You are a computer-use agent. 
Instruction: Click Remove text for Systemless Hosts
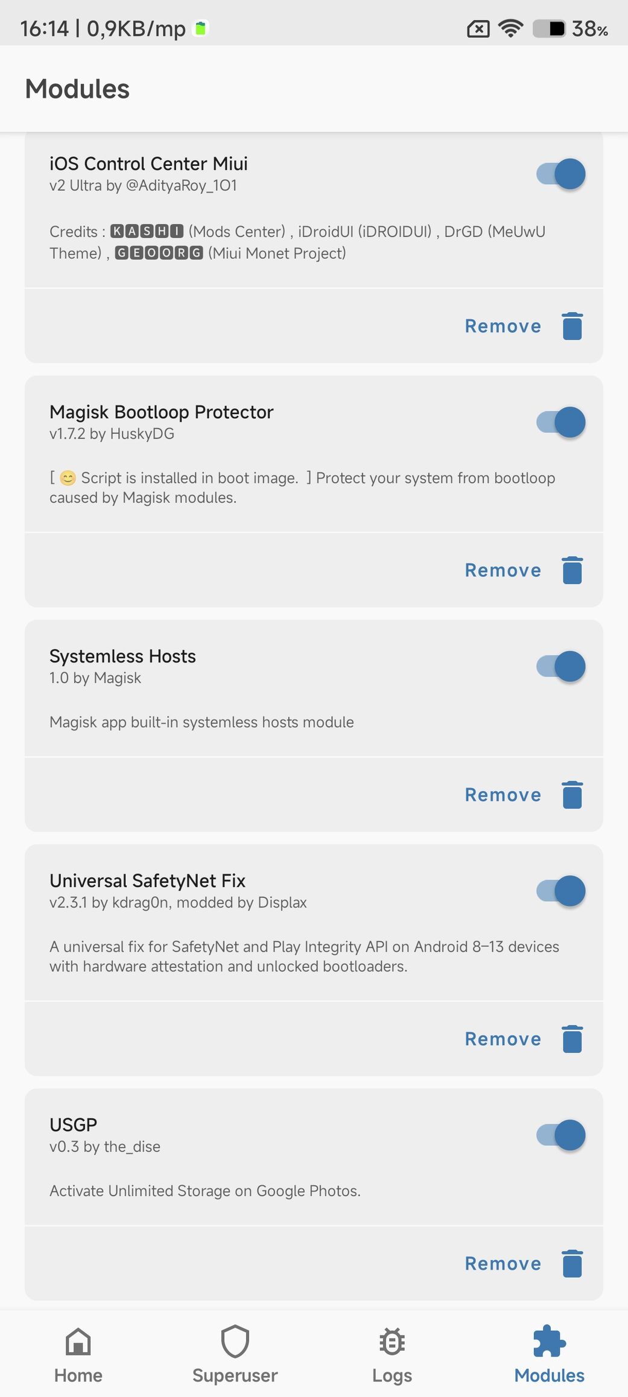(x=503, y=795)
